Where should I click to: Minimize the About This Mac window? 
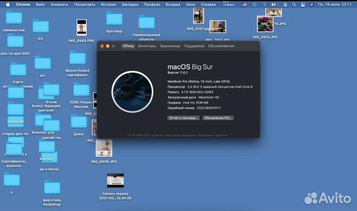pos(108,46)
